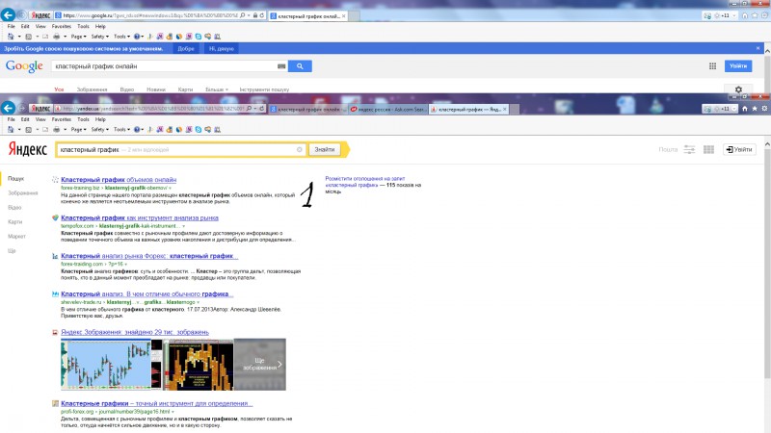Open Safety dropdown in Yandex window toolbar
The height and width of the screenshot is (433, 771).
pos(100,130)
